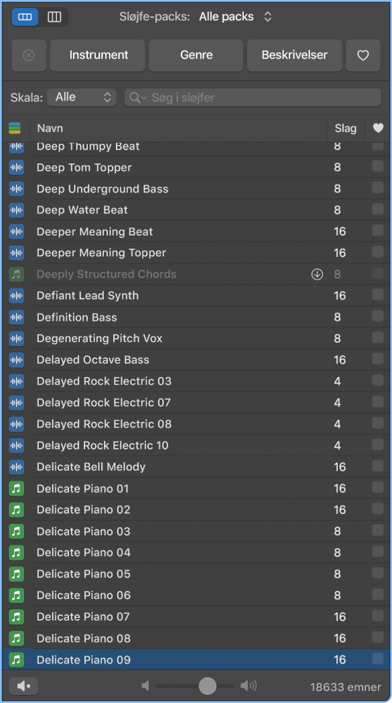Show favorites with the heart button
Screen dimensions: 392x703
363,55
